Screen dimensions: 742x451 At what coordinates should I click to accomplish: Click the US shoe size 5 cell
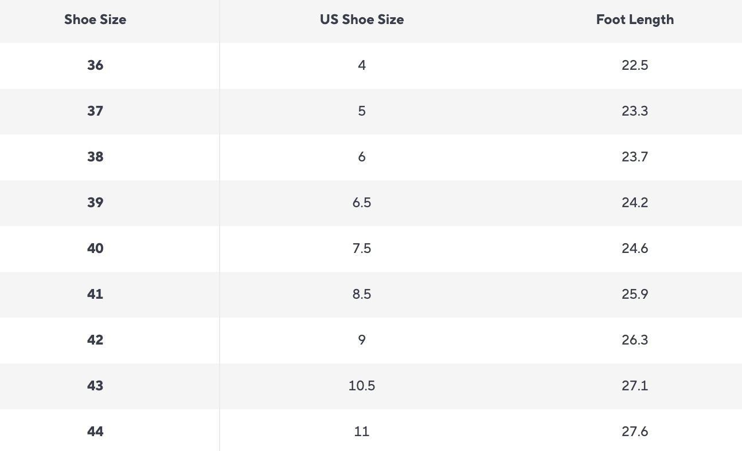pos(362,111)
